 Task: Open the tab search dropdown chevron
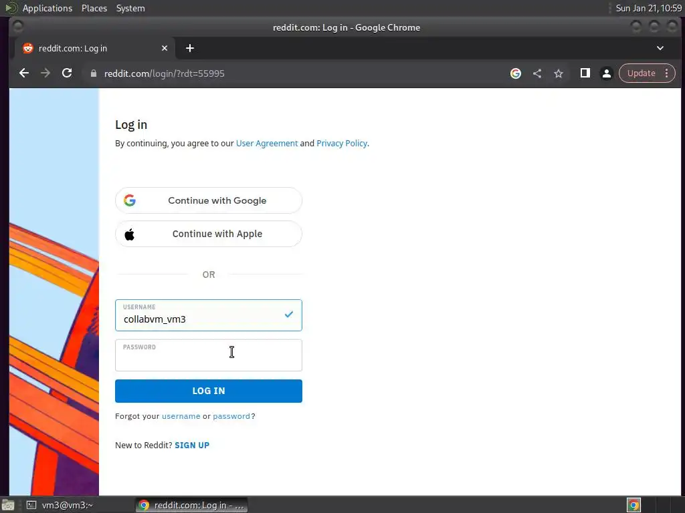[x=660, y=48]
